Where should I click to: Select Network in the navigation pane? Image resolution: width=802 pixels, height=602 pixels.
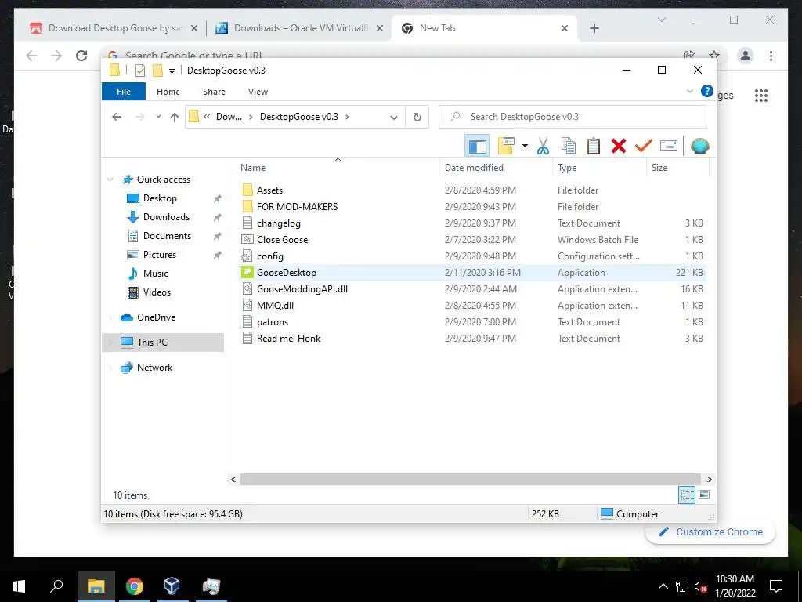154,368
